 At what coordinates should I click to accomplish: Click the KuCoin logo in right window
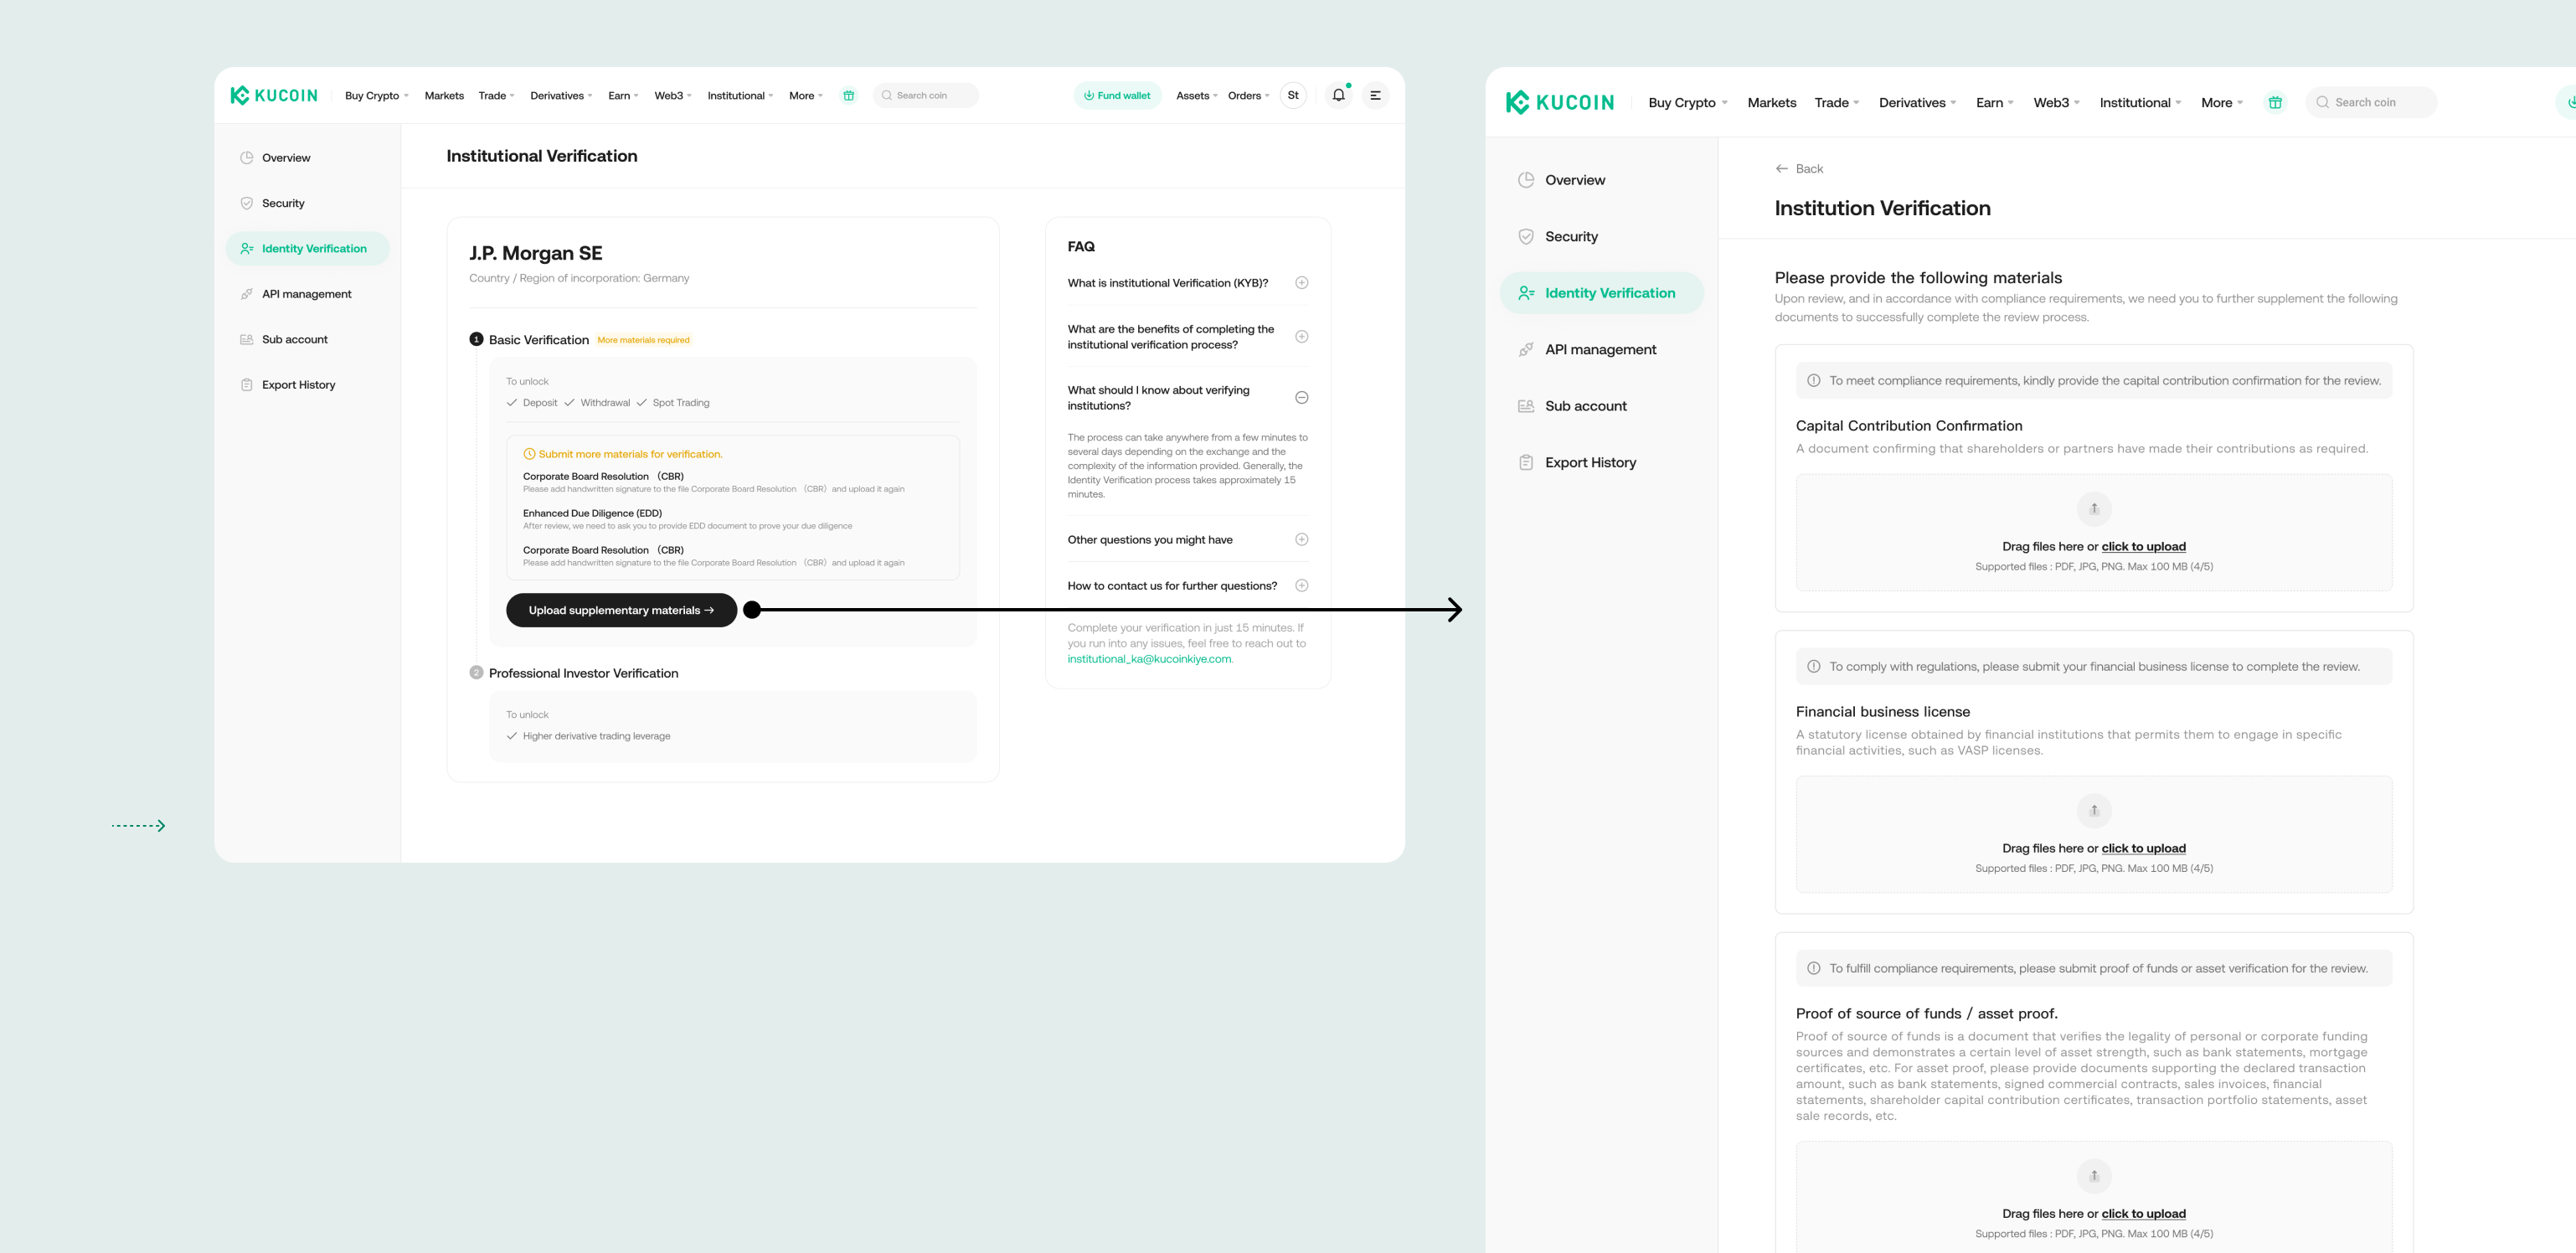click(x=1559, y=102)
